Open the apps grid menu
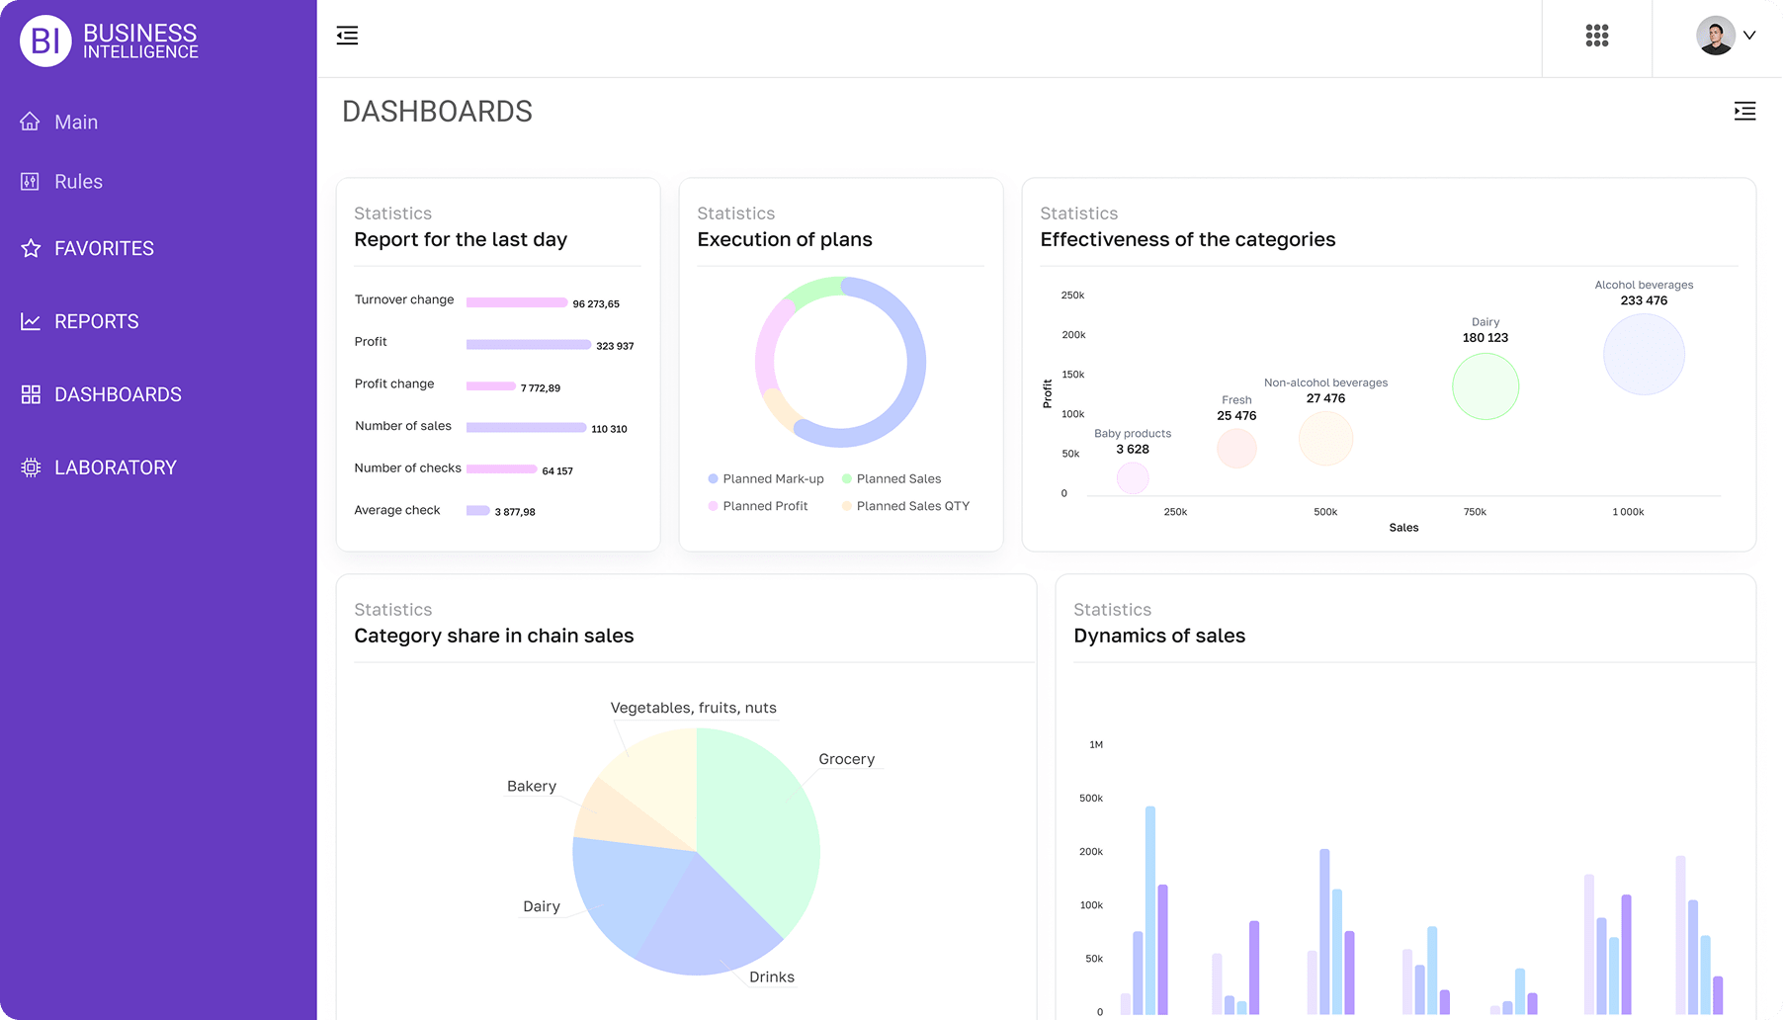 coord(1596,37)
